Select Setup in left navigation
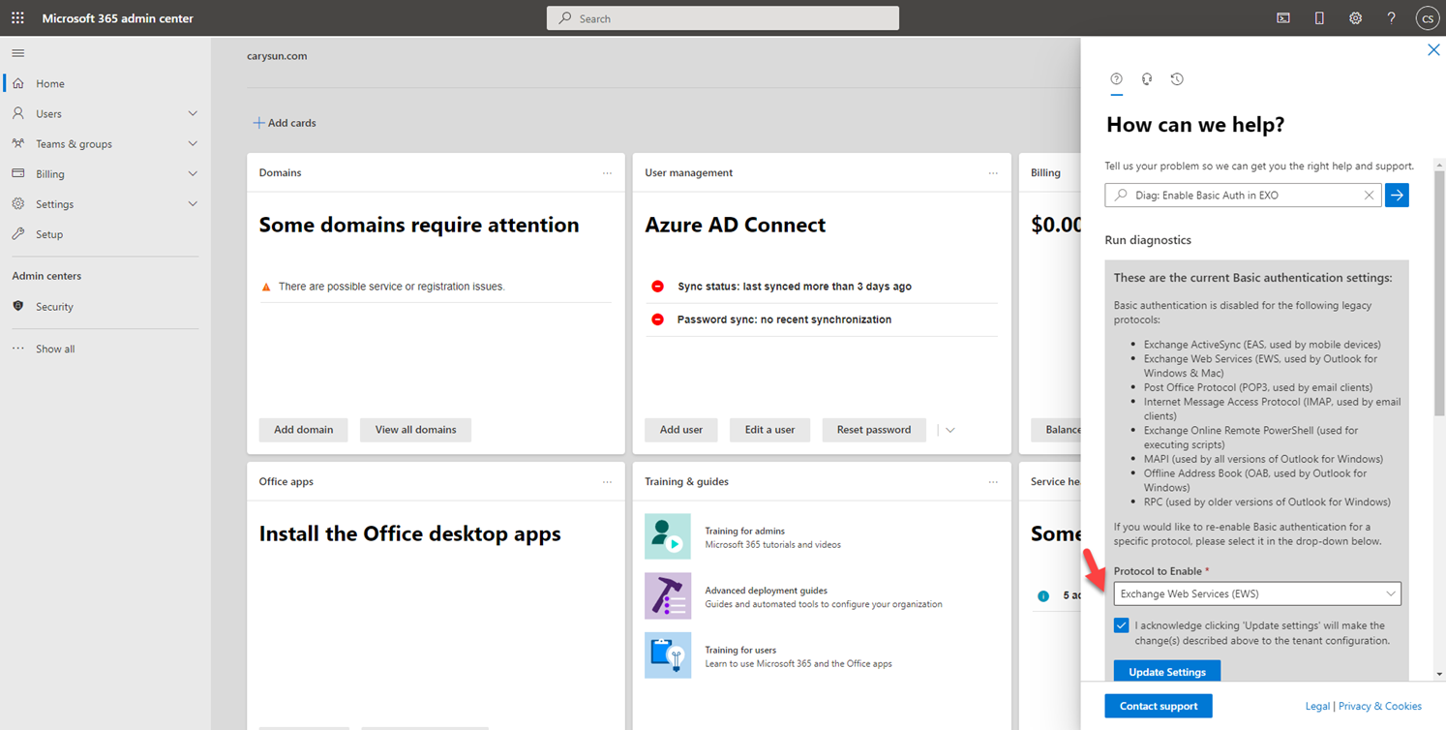Image resolution: width=1446 pixels, height=730 pixels. (49, 234)
